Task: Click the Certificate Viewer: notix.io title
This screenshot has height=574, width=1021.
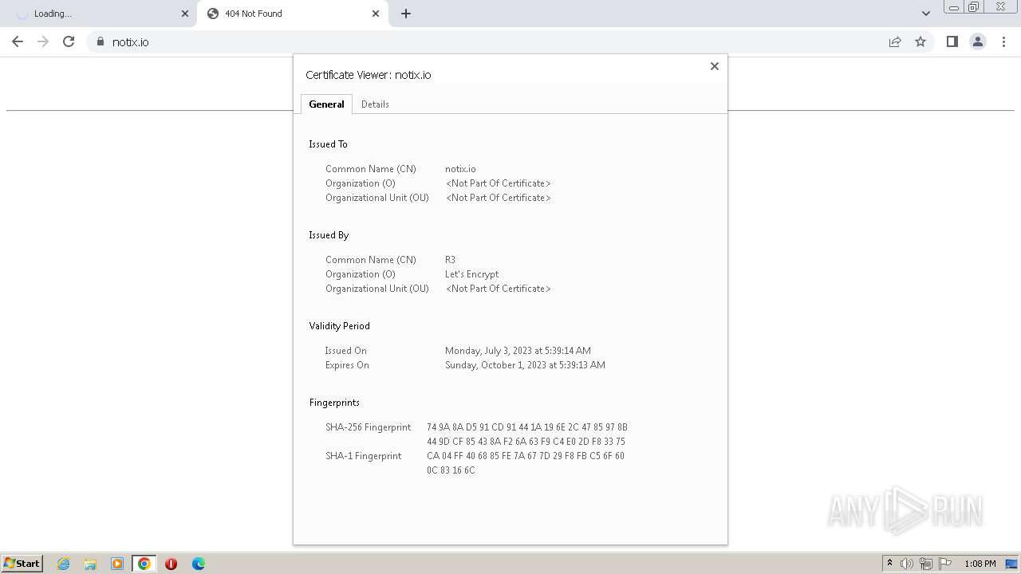Action: (369, 75)
